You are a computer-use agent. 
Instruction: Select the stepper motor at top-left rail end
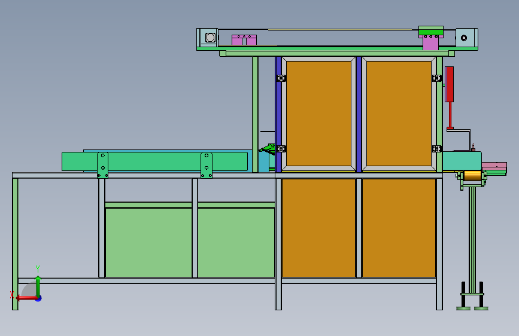tap(209, 38)
